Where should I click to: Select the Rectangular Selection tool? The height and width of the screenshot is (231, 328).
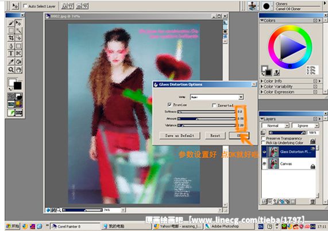11,30
